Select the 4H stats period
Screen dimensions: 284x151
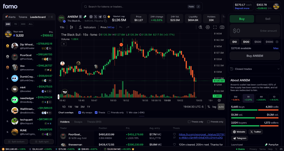[261, 98]
